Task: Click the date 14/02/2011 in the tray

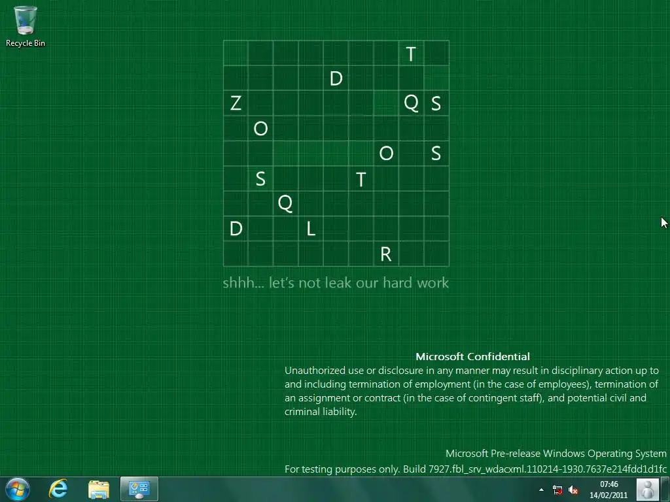Action: click(608, 495)
